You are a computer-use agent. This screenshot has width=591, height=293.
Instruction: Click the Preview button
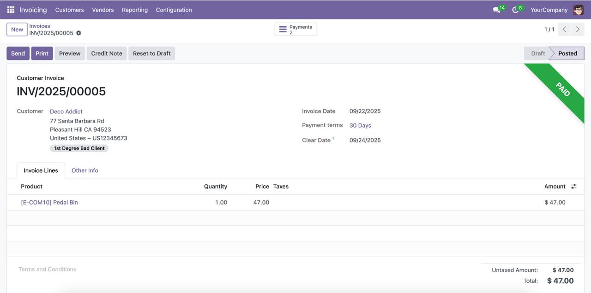point(70,53)
